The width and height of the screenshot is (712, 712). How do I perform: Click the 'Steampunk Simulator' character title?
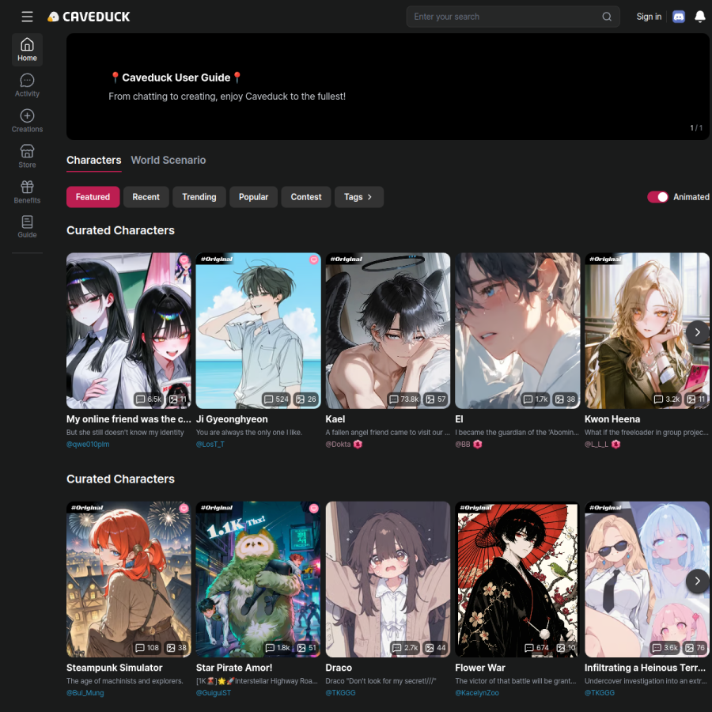point(115,668)
